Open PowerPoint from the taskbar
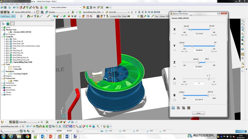Screen dimensions: 248x139 pyautogui.click(x=51, y=136)
